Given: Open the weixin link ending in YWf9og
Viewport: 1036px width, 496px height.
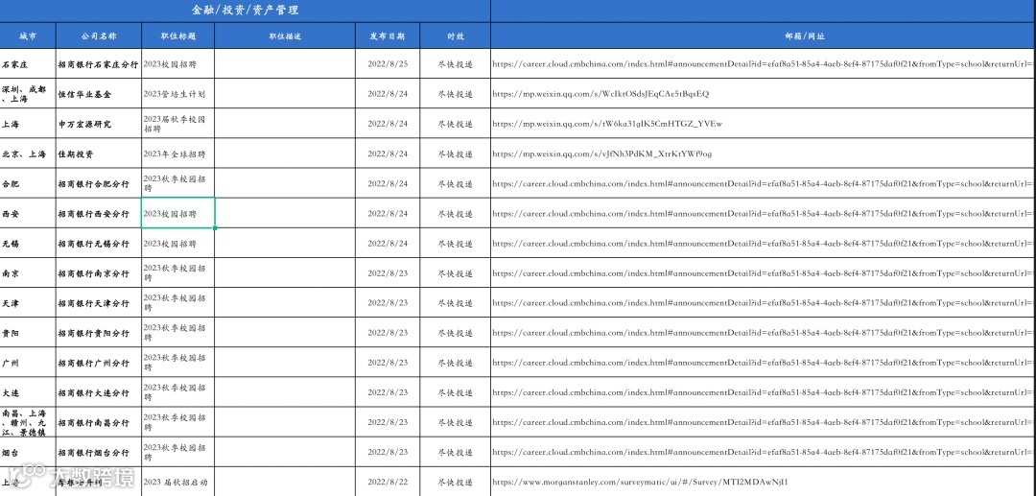Looking at the screenshot, I should [601, 154].
